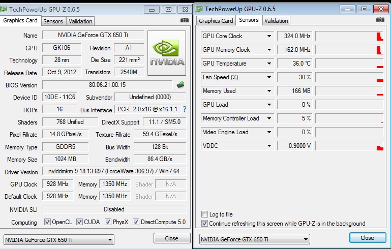The width and height of the screenshot is (391, 249).
Task: Click the Name field NVIDIA GeForce GTX 650 Ti
Action: [93, 35]
